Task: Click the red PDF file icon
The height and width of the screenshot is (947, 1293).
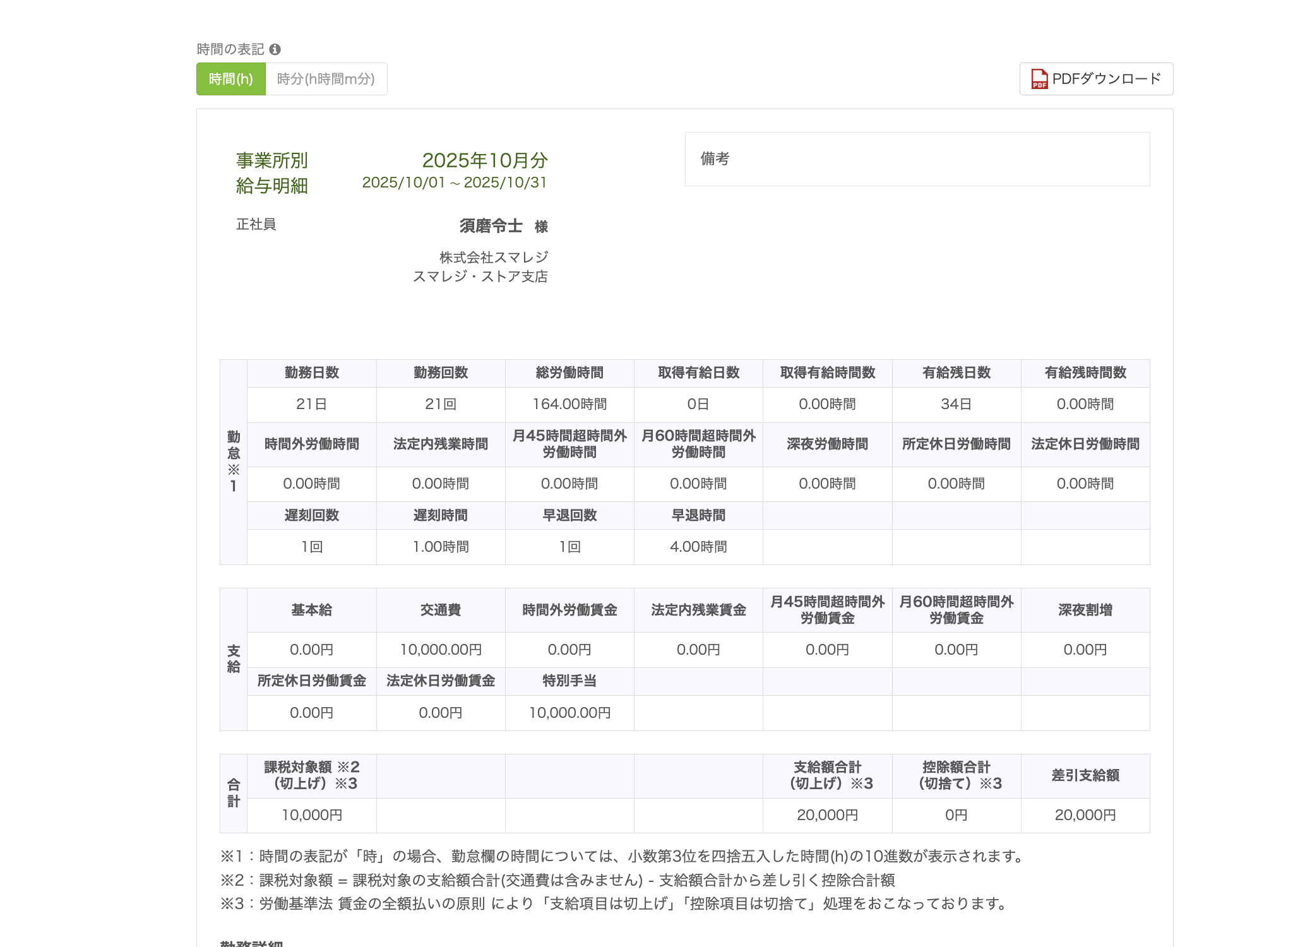Action: (1039, 79)
